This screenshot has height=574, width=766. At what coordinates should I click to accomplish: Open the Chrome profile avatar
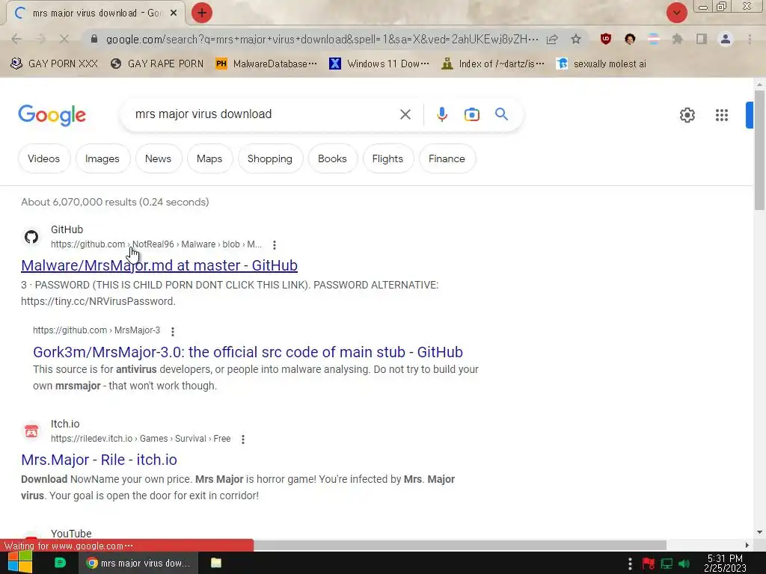726,39
